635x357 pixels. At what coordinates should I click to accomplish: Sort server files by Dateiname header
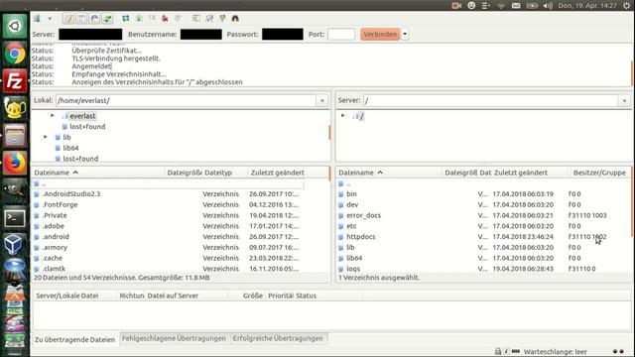point(389,173)
